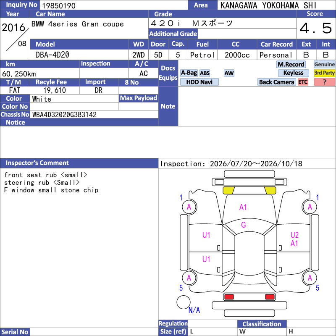Click the pink question mark box

pyautogui.click(x=324, y=82)
